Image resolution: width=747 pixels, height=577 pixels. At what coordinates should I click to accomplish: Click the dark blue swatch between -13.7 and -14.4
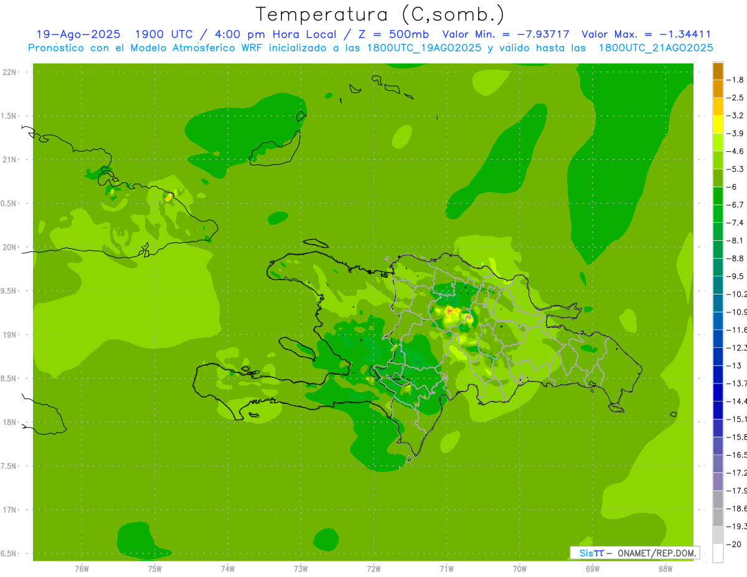point(718,392)
